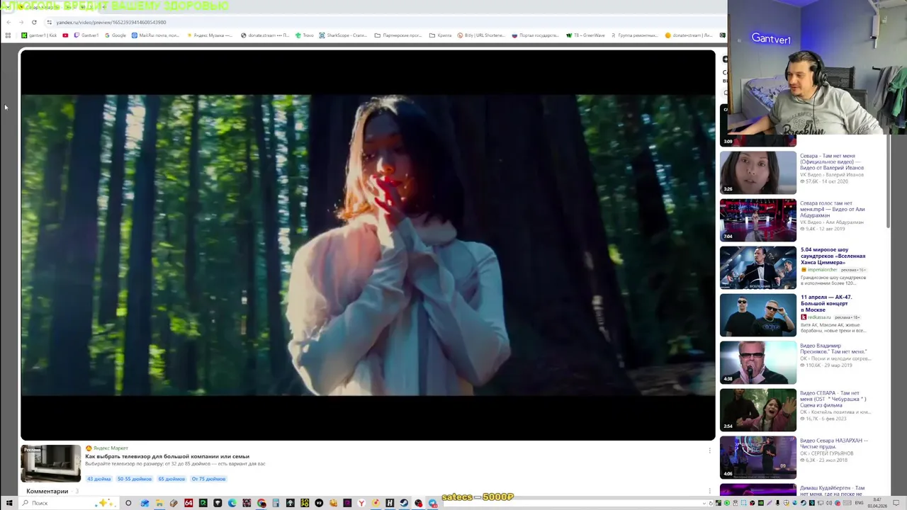Reload the page with the refresh icon
The height and width of the screenshot is (510, 907).
coord(34,22)
